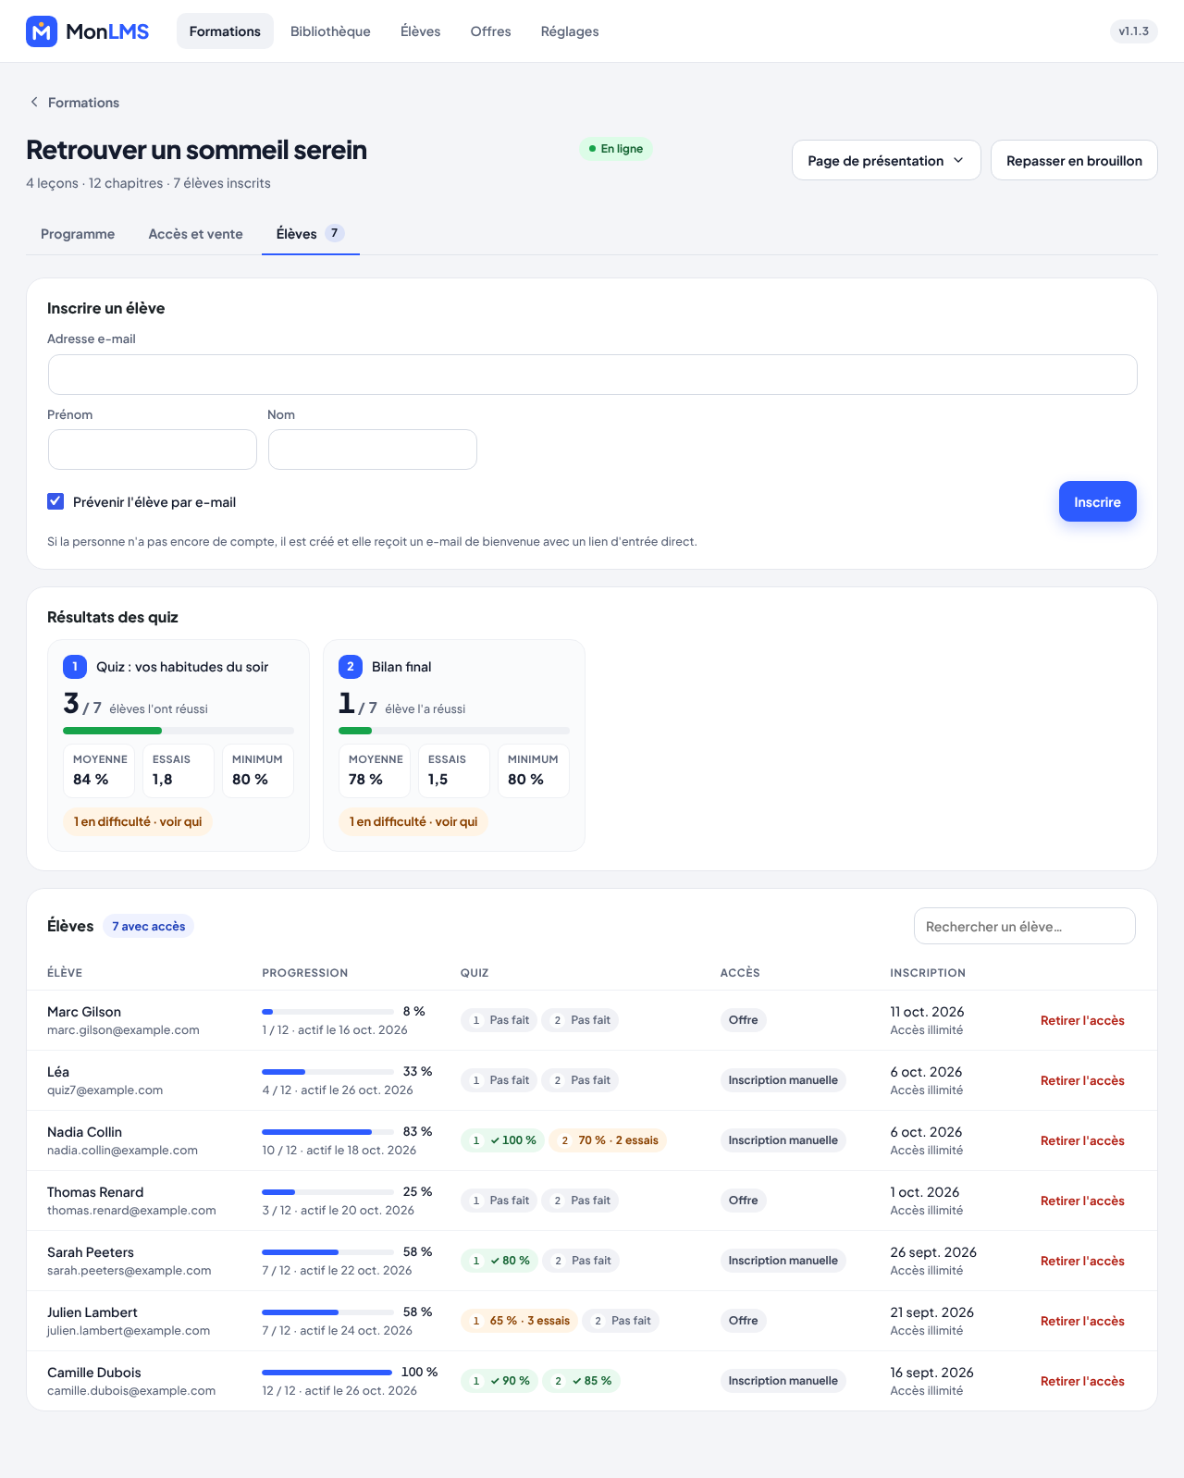Retirer l'accès on Julien Lambert's row
The image size is (1184, 1478).
1082,1321
